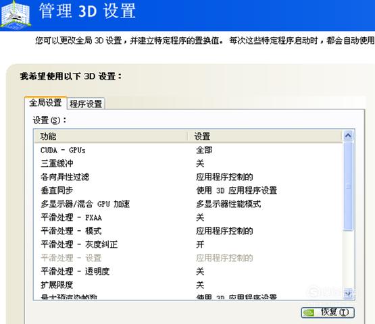
Task: Switch to the 全局设置 tab
Action: pyautogui.click(x=45, y=103)
